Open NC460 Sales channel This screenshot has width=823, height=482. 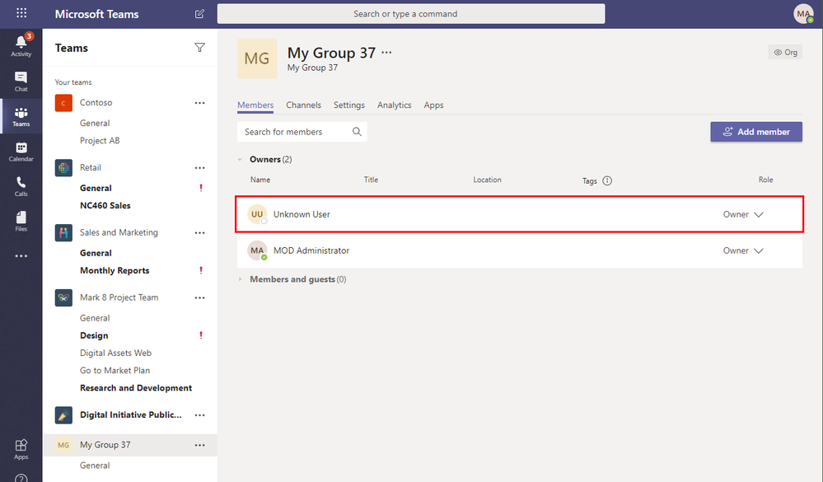click(x=105, y=206)
